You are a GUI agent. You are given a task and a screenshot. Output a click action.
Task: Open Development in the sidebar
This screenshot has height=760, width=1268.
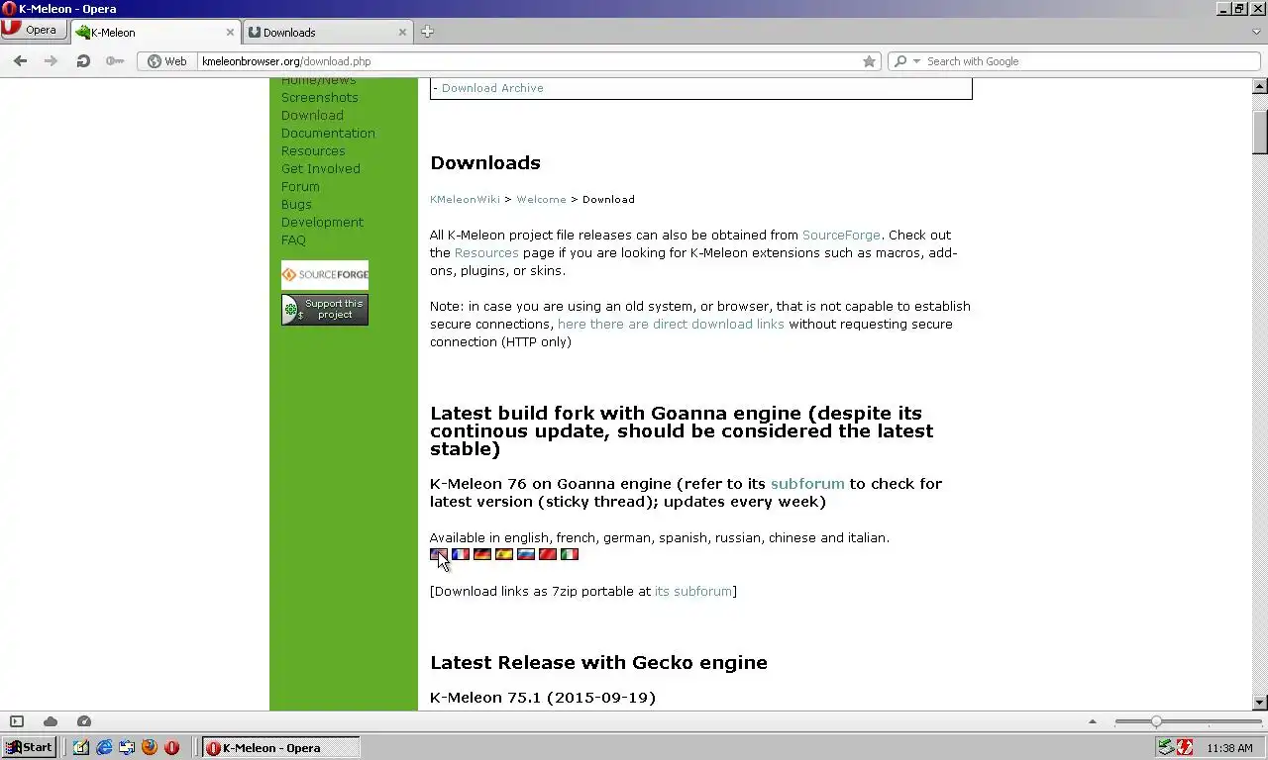pyautogui.click(x=322, y=223)
